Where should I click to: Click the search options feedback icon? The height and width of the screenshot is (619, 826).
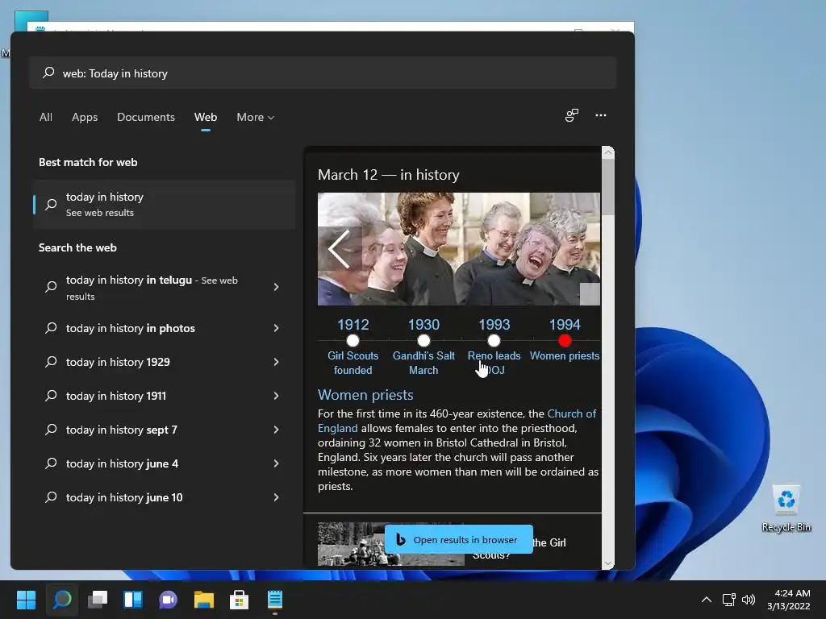(572, 115)
